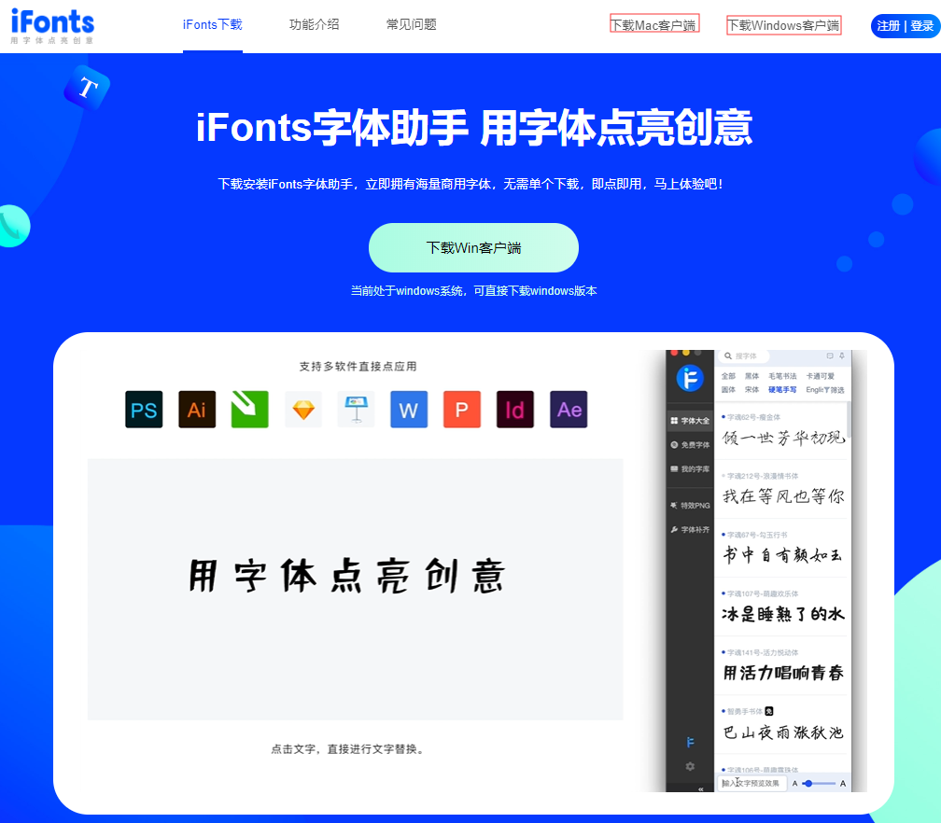Click the pin icon in app top bar

pyautogui.click(x=841, y=356)
